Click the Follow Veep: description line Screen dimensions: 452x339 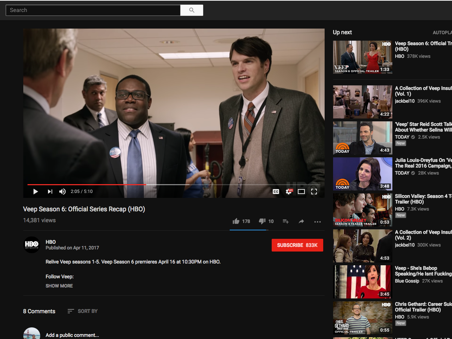point(60,277)
